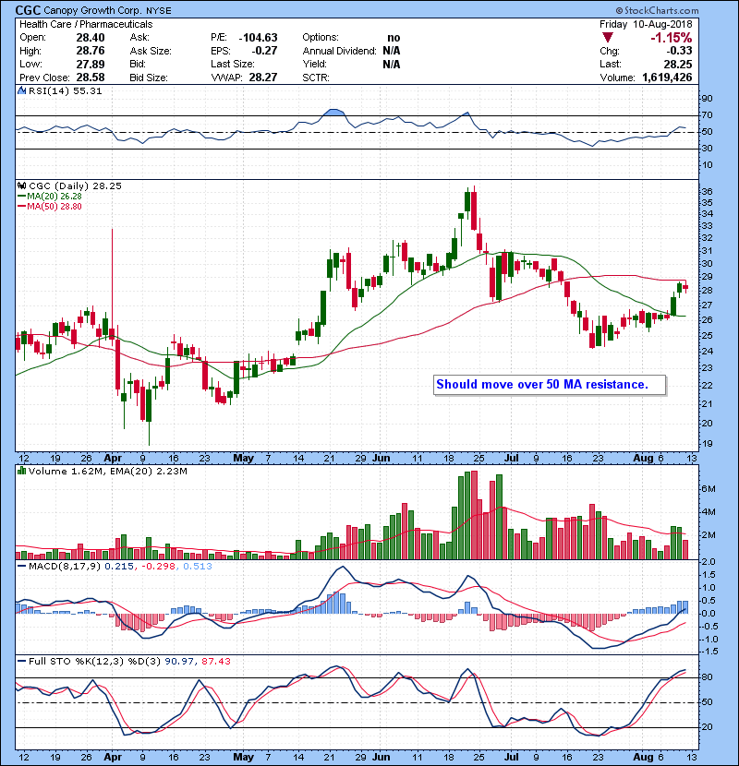Image resolution: width=739 pixels, height=766 pixels.
Task: Click the Health Care / Pharmaceuticals sector text
Action: [x=86, y=24]
